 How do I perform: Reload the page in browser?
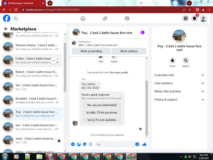(16, 10)
